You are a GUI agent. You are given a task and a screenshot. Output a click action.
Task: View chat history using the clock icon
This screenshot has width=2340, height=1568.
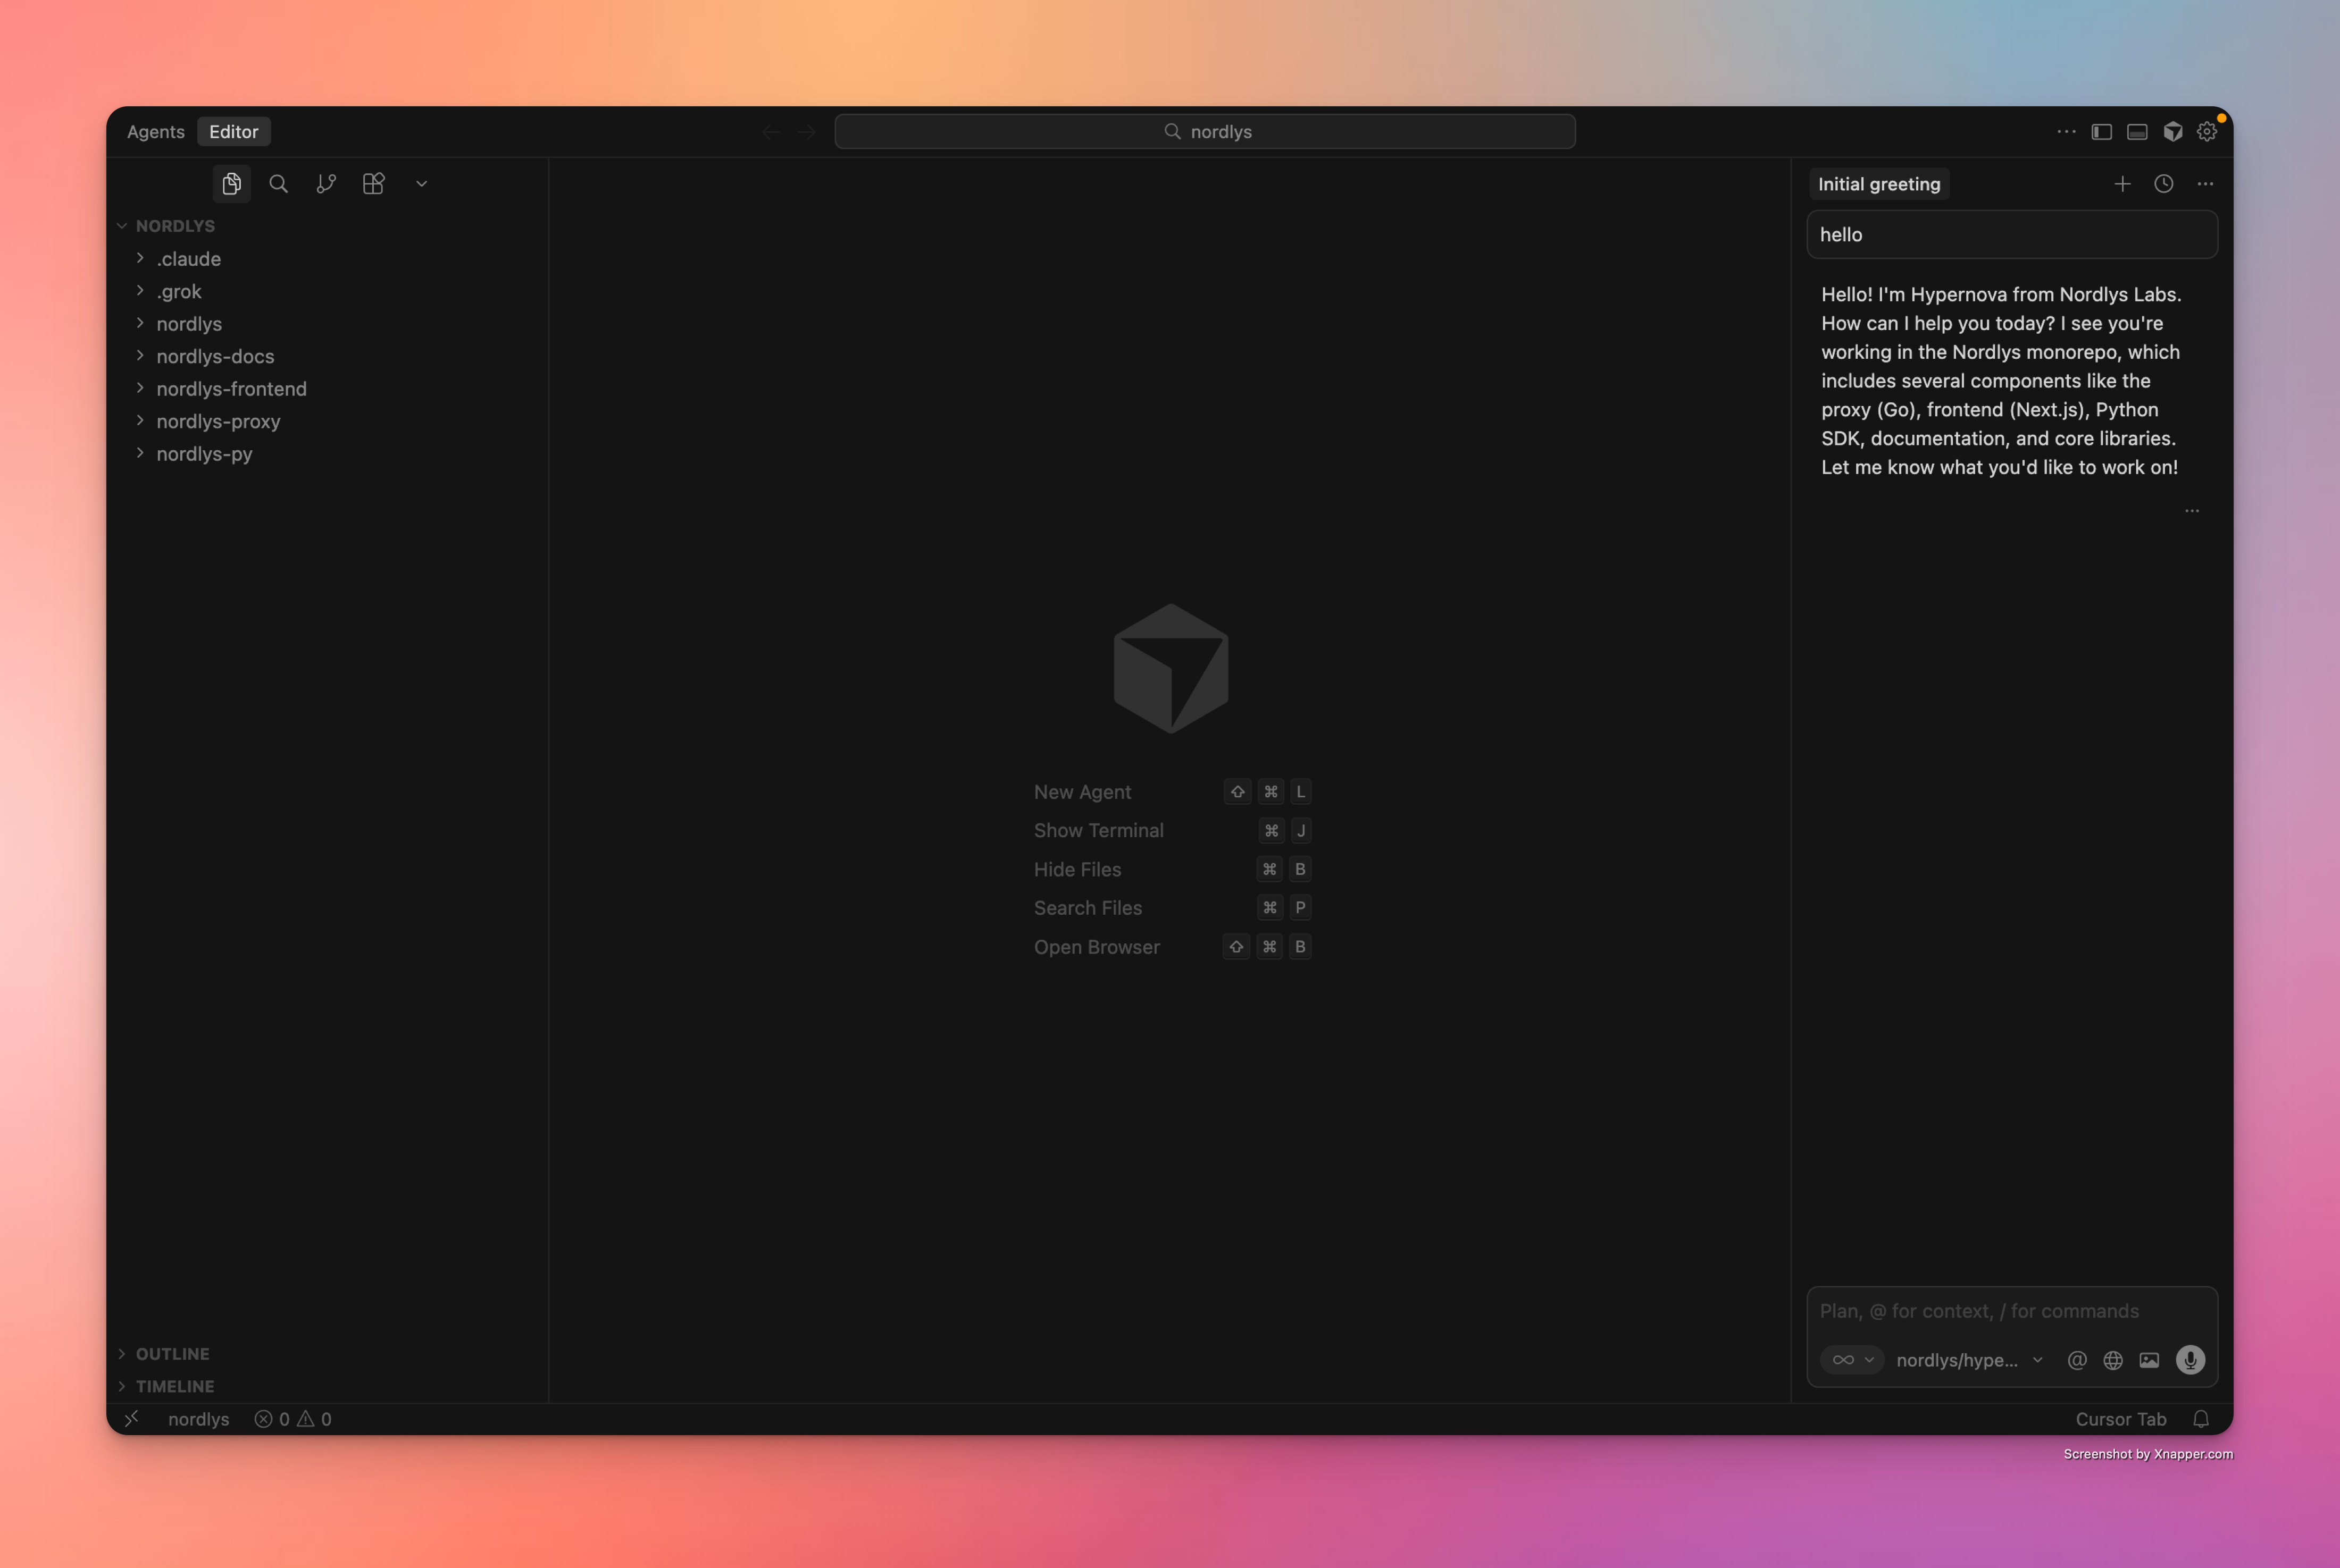(2165, 183)
